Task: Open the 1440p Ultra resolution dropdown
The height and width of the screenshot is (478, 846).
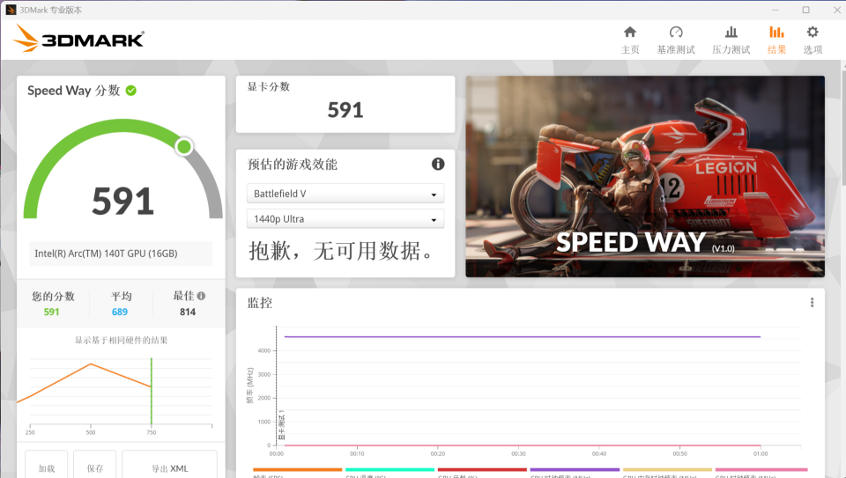Action: 345,219
